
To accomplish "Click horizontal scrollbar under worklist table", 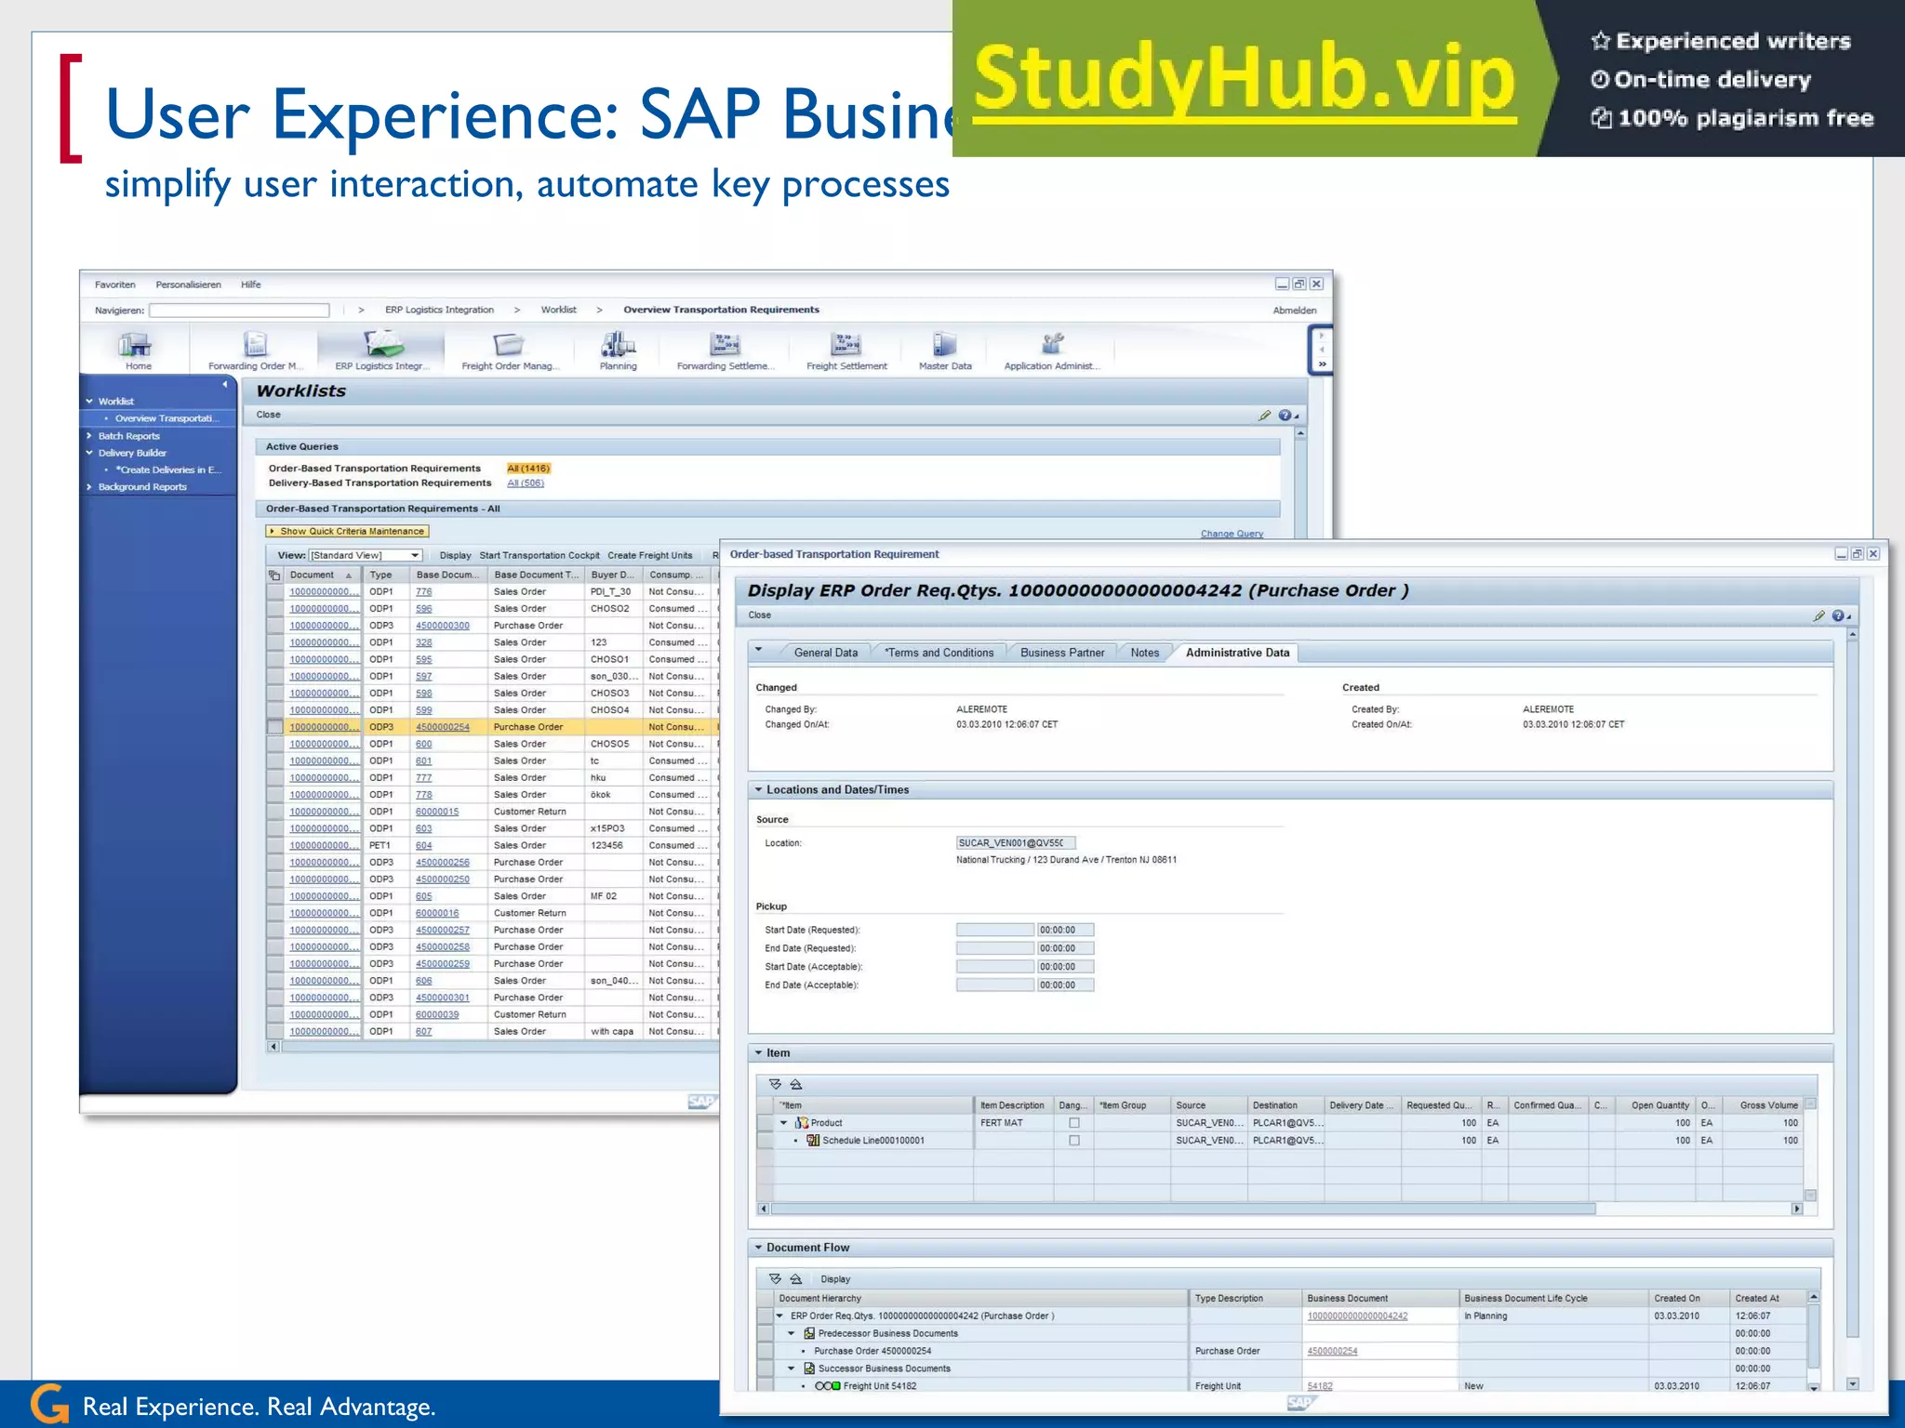I will tap(502, 1047).
